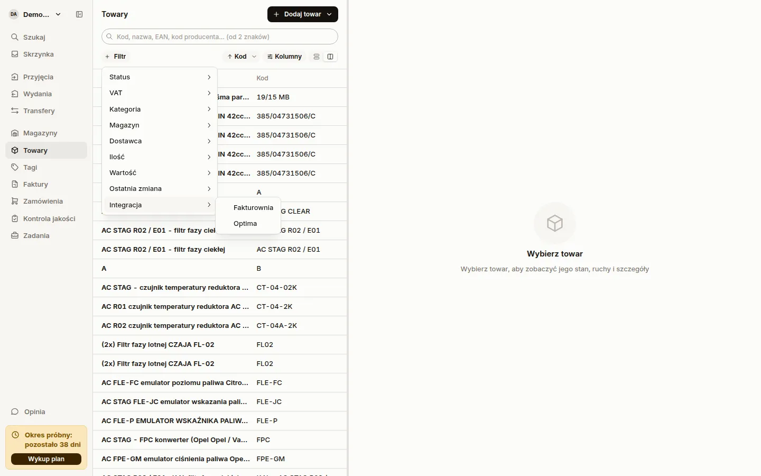
Task: Select the FLE-FC emulator poziomu paliwa row
Action: [x=220, y=383]
